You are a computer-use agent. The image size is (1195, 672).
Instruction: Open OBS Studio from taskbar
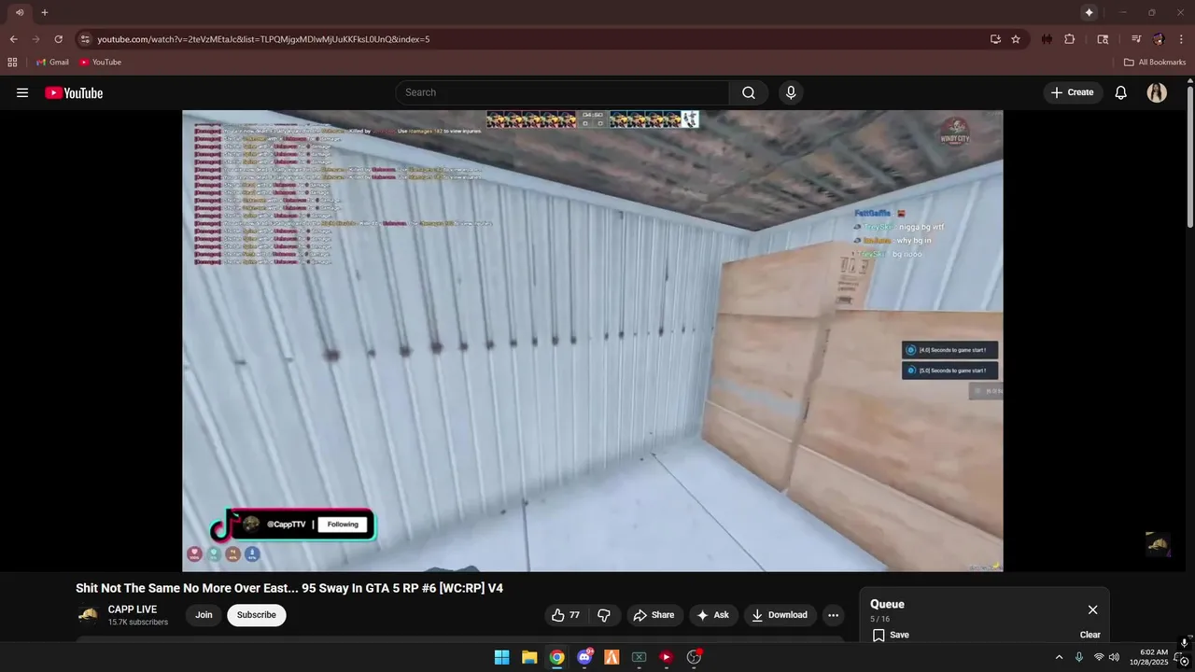pyautogui.click(x=694, y=657)
